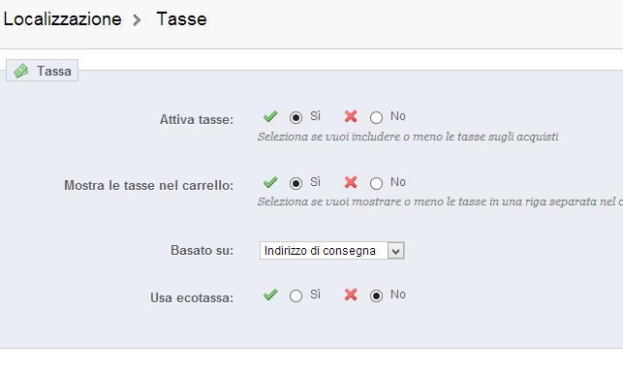Click red cross icon for Usa ecotassa
Image resolution: width=623 pixels, height=373 pixels.
coord(351,295)
